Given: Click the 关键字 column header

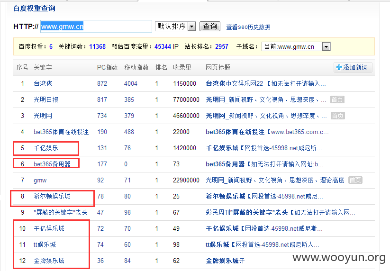Looking at the screenshot, I should 43,67.
